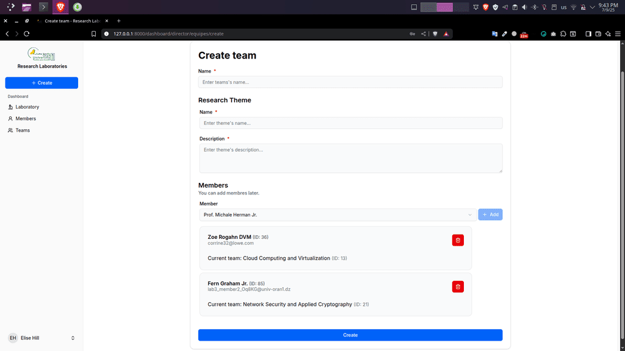Add the selected member with Add button
The width and height of the screenshot is (625, 351).
pyautogui.click(x=490, y=214)
